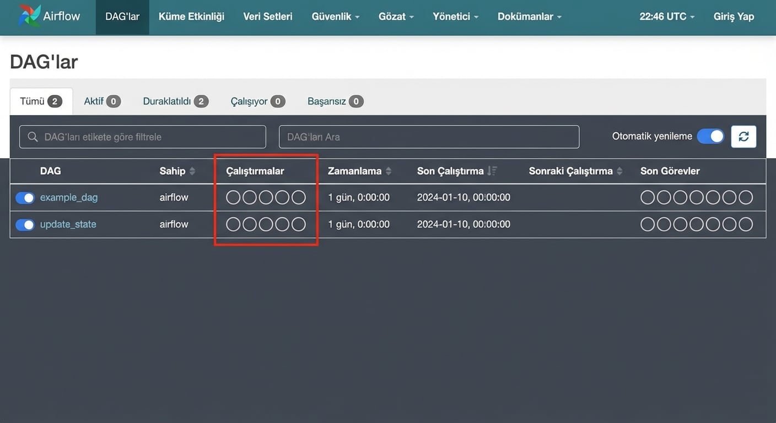Sort by Son Çalıştırma column icon

492,171
